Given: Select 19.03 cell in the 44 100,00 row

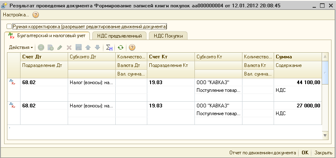Looking at the screenshot, I should click(171, 82).
